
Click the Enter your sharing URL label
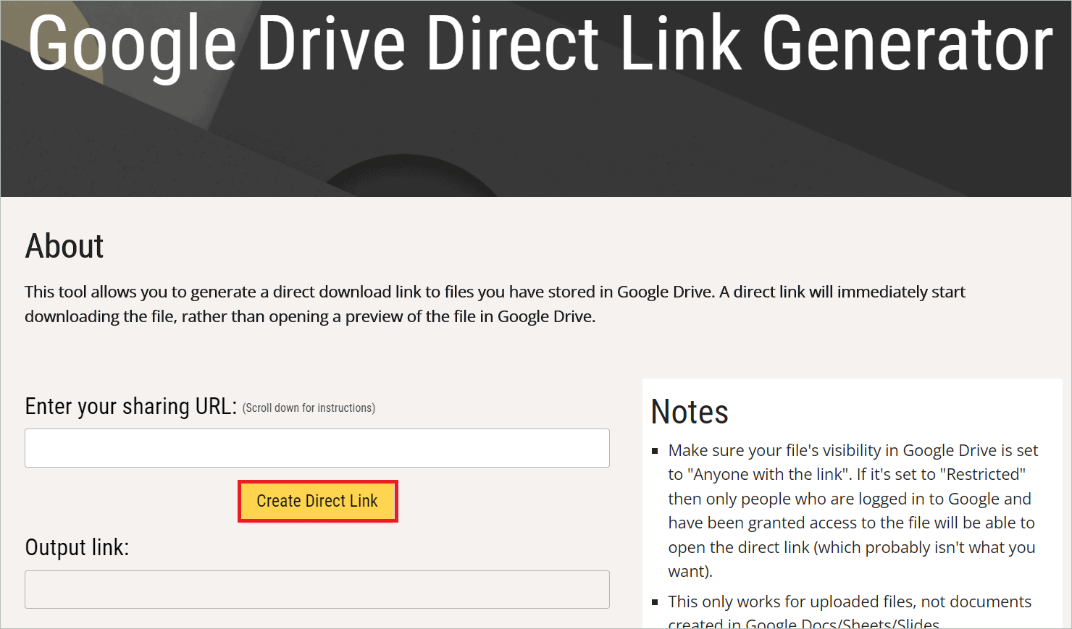click(129, 406)
